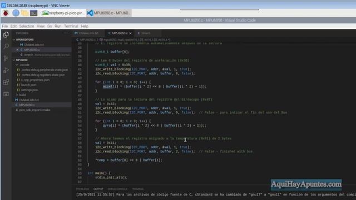
Task: Open the File menu
Action: pyautogui.click(x=5, y=26)
